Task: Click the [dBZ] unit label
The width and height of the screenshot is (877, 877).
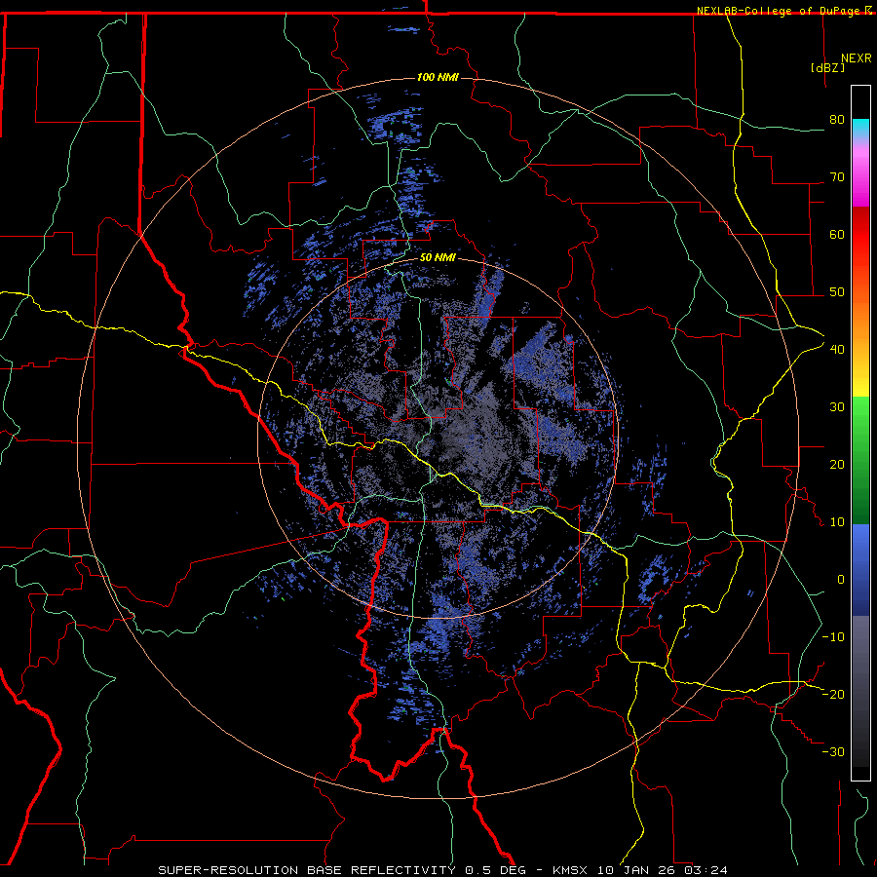Action: tap(827, 67)
